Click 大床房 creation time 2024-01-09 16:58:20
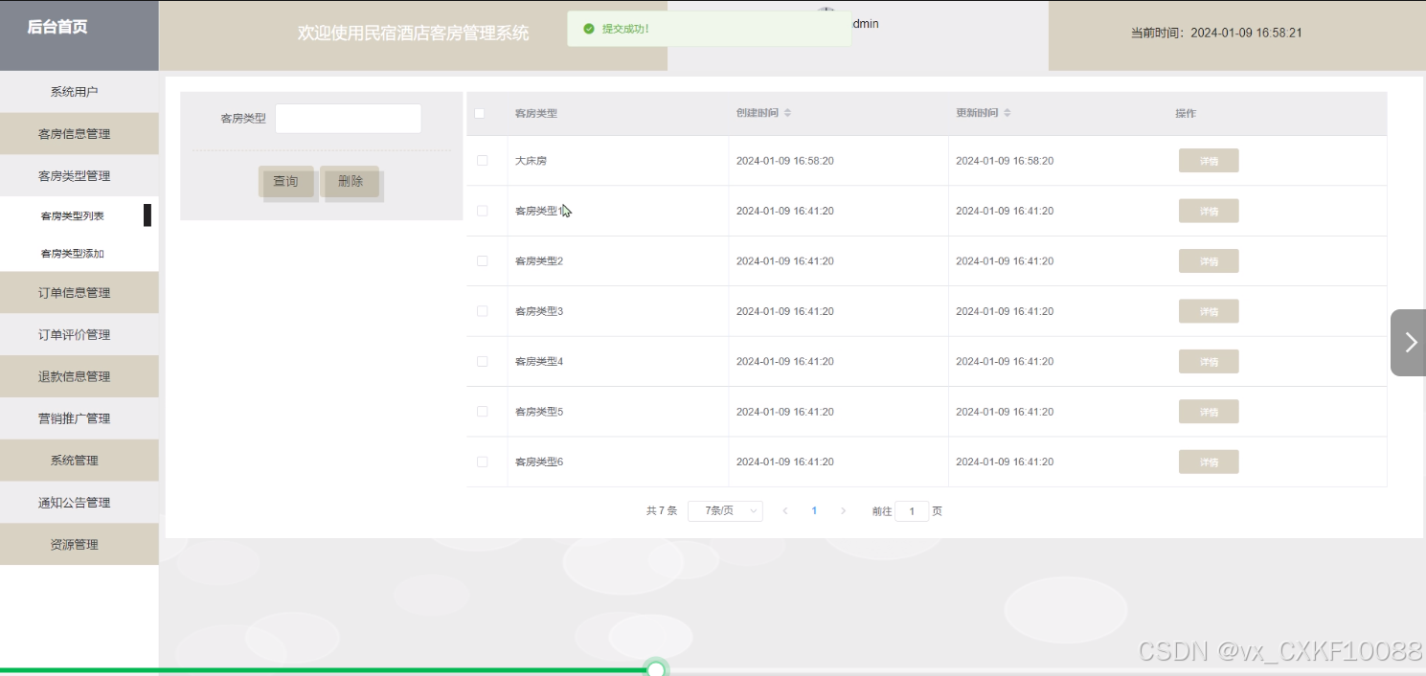This screenshot has width=1426, height=676. click(785, 161)
